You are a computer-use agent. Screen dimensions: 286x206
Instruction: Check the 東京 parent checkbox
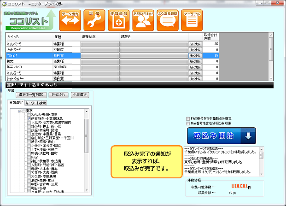point(23,111)
